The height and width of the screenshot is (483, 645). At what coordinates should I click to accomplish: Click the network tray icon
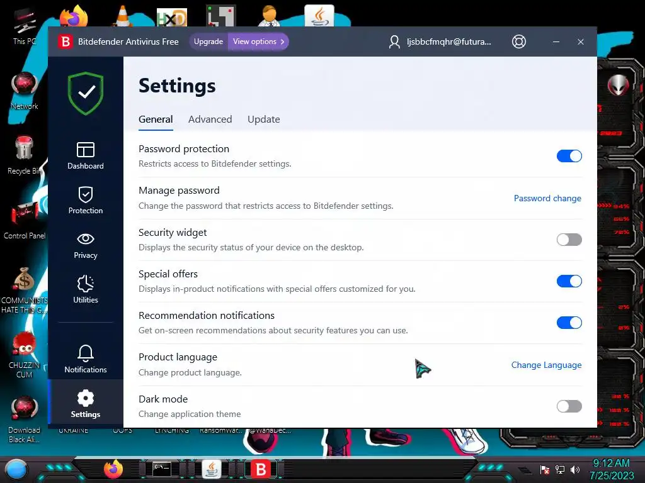tap(560, 469)
